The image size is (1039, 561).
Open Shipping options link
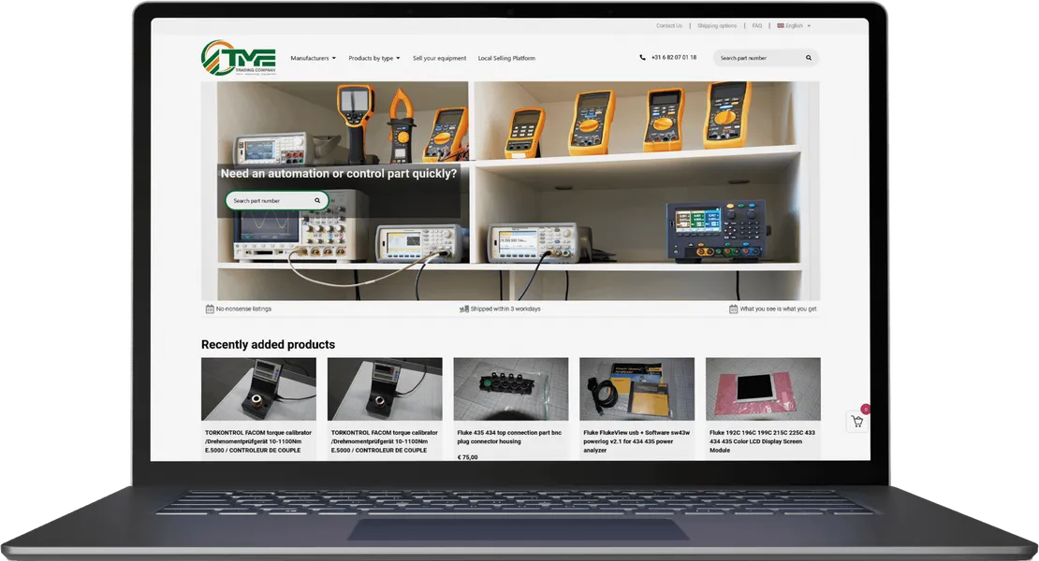coord(717,26)
